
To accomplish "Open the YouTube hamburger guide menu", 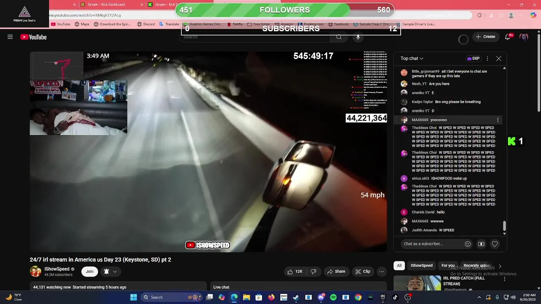I will 10,37.
